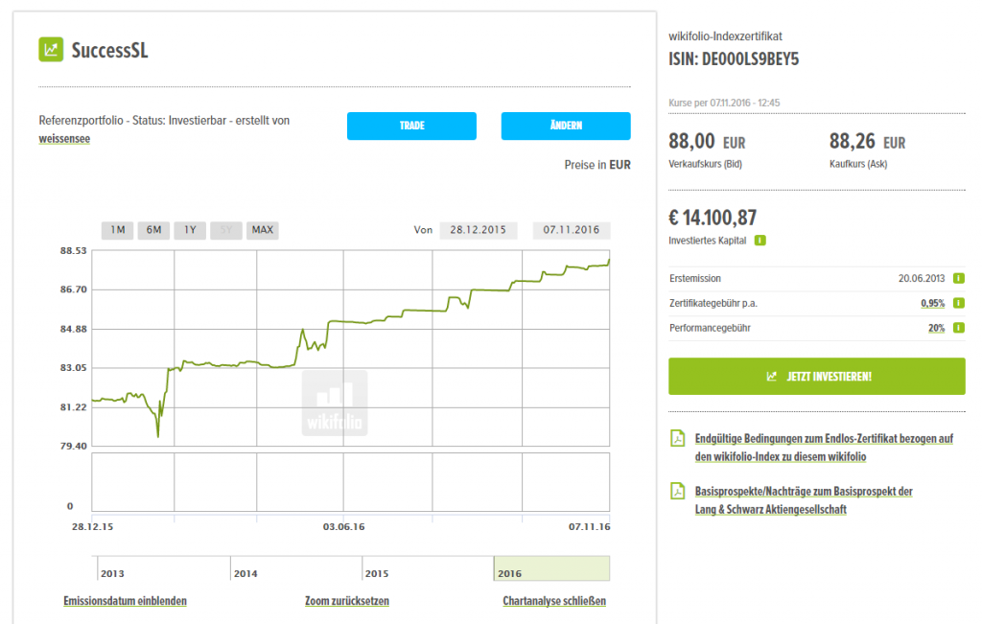982x624 pixels.
Task: Click info icon next to Investiertes Kapital
Action: click(x=760, y=241)
